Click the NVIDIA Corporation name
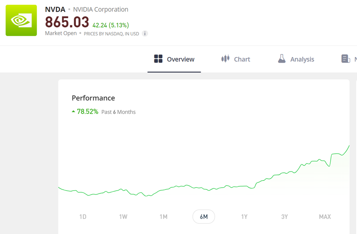 101,9
